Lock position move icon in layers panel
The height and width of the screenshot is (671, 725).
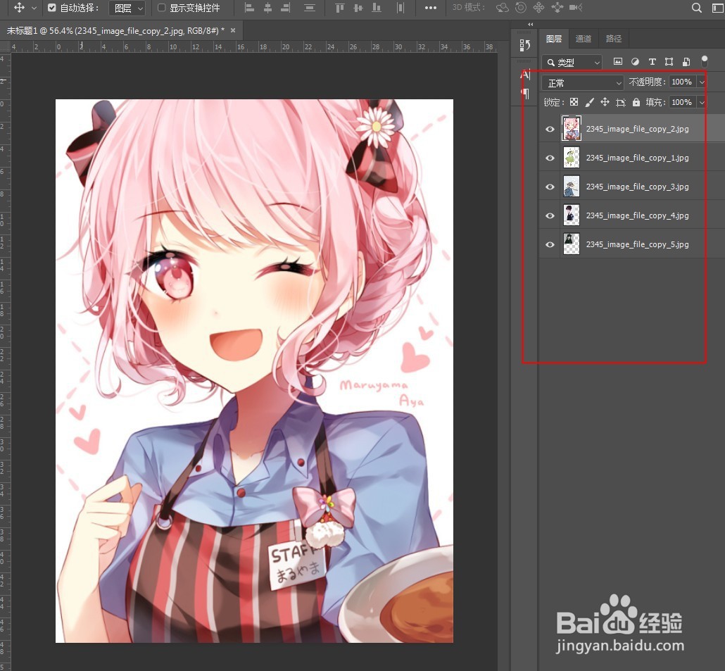coord(605,102)
